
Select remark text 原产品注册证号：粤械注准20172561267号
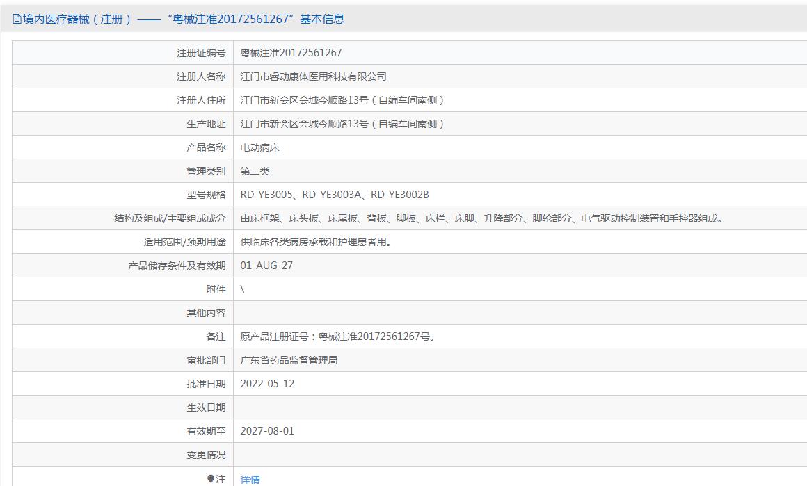coord(338,337)
